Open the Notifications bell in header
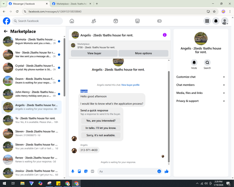The height and width of the screenshot is (187, 234). pos(216,21)
